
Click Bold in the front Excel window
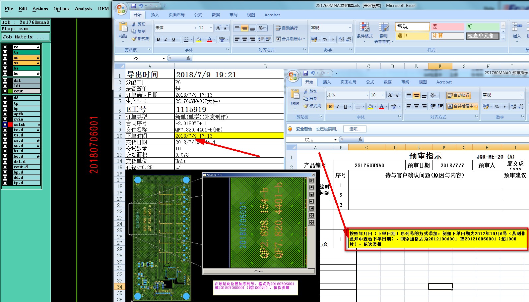click(330, 107)
